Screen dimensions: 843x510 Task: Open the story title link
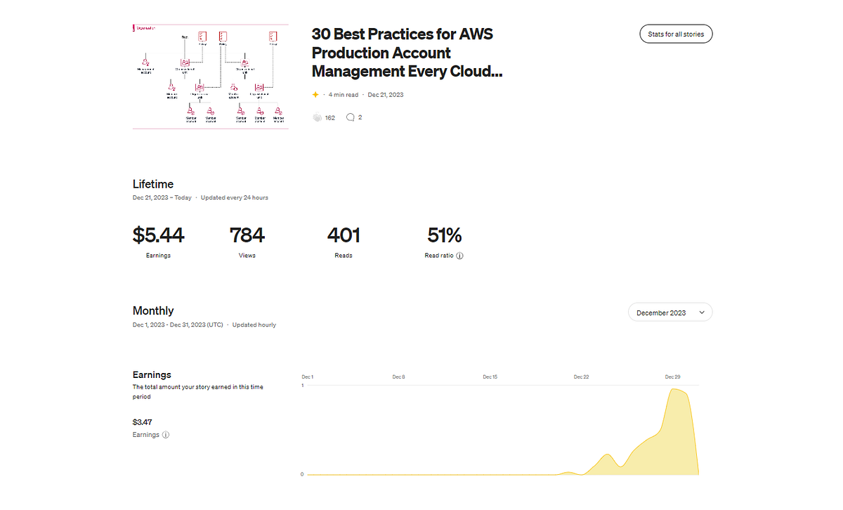pyautogui.click(x=407, y=53)
